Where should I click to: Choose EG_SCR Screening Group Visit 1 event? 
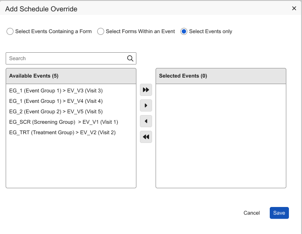pos(63,122)
